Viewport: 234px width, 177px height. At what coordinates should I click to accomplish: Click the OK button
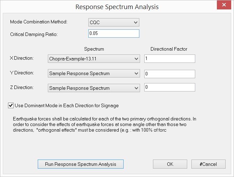point(170,164)
